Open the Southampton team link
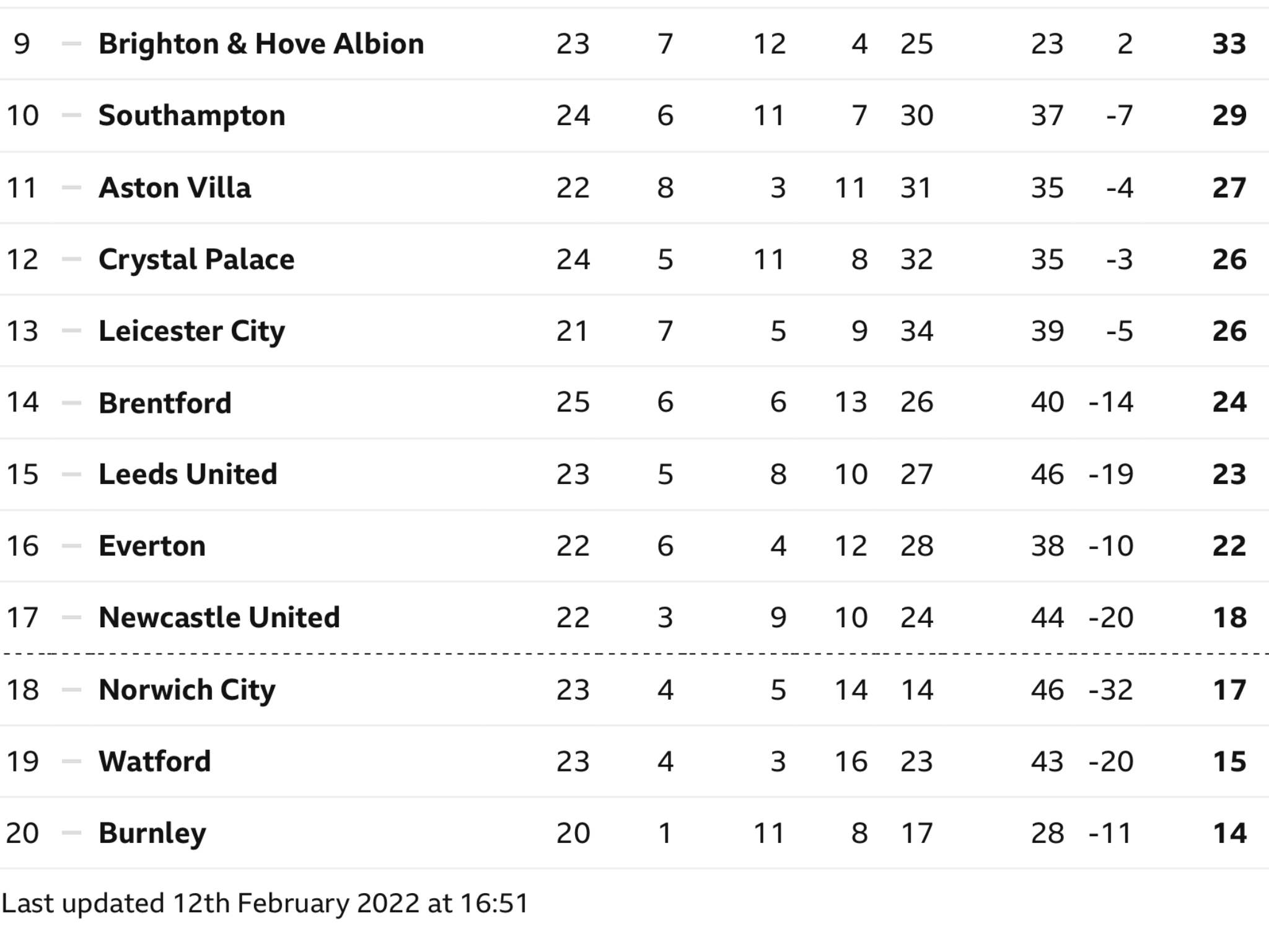The width and height of the screenshot is (1269, 952). point(191,116)
